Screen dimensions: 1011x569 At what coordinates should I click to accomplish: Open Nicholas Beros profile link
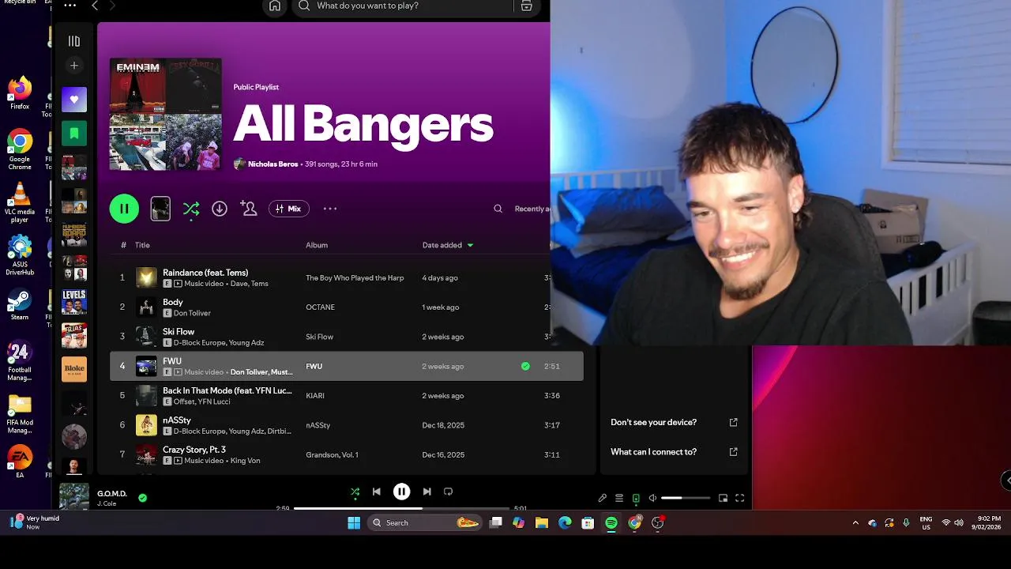(272, 164)
